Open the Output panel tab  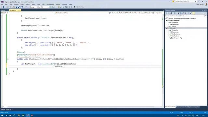(x=3, y=110)
